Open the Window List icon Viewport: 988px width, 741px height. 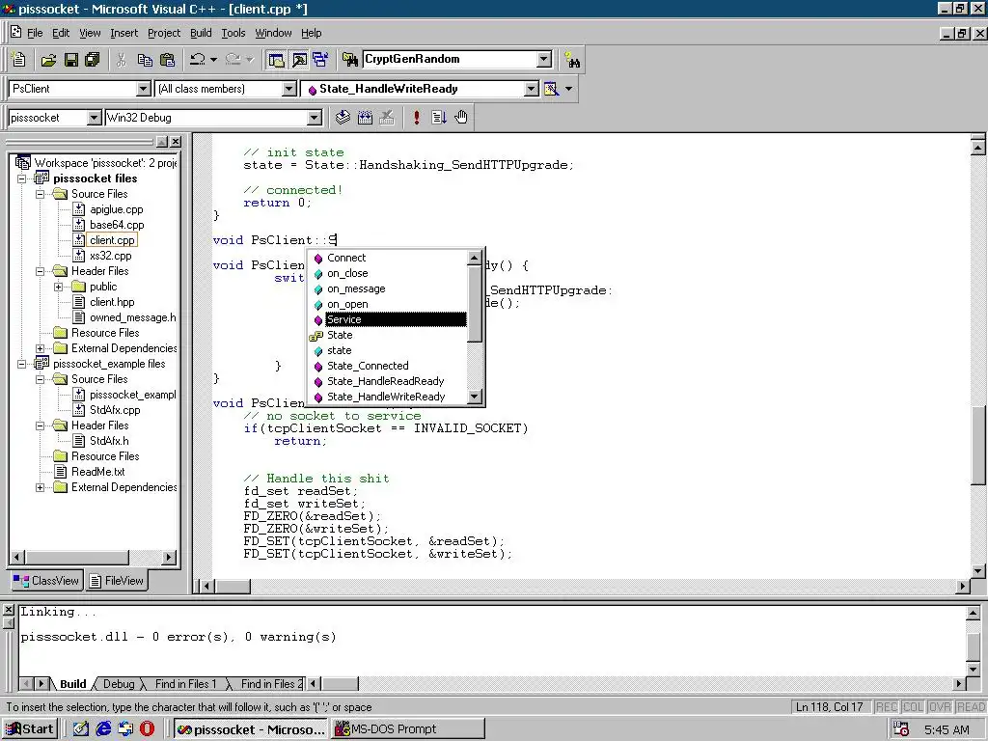320,60
